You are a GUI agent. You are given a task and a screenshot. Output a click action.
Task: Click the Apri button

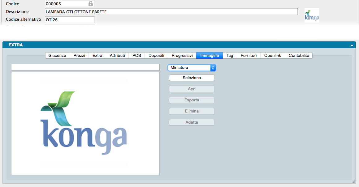(x=192, y=89)
